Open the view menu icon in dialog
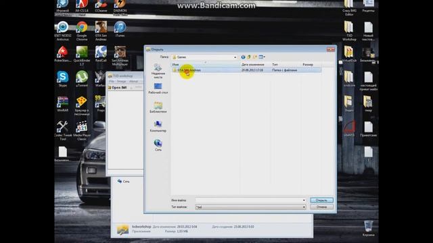 pos(262,57)
